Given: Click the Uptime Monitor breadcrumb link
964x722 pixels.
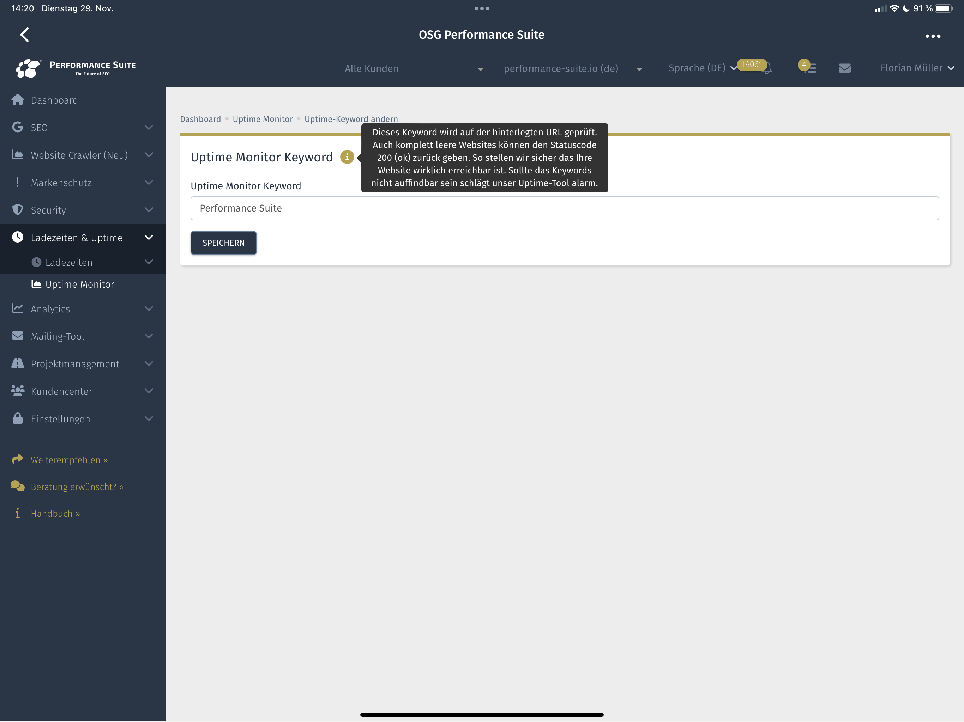Looking at the screenshot, I should click(263, 119).
